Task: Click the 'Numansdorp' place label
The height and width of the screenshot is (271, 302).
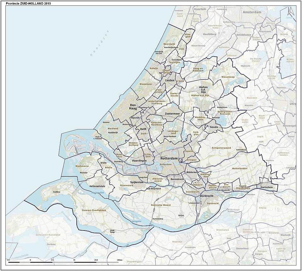Action: (x=158, y=219)
